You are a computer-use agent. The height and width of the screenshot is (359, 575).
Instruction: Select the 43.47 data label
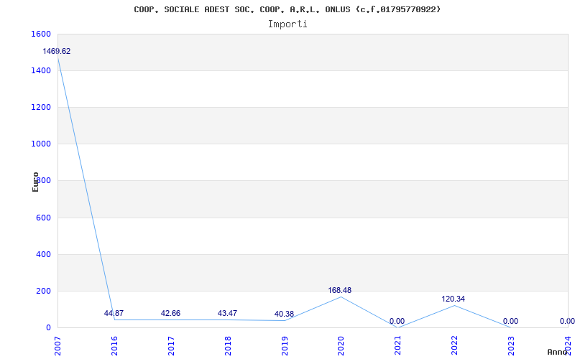227,314
